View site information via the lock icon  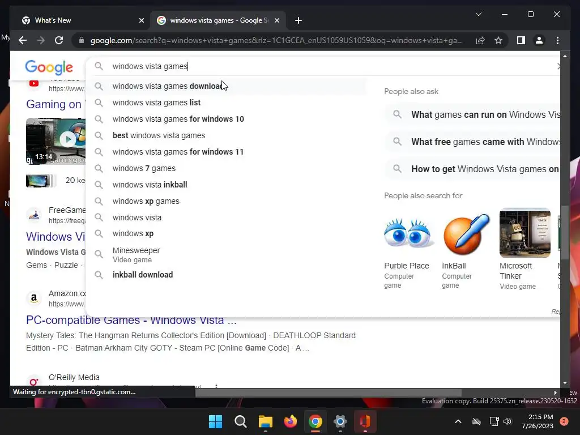click(x=82, y=40)
